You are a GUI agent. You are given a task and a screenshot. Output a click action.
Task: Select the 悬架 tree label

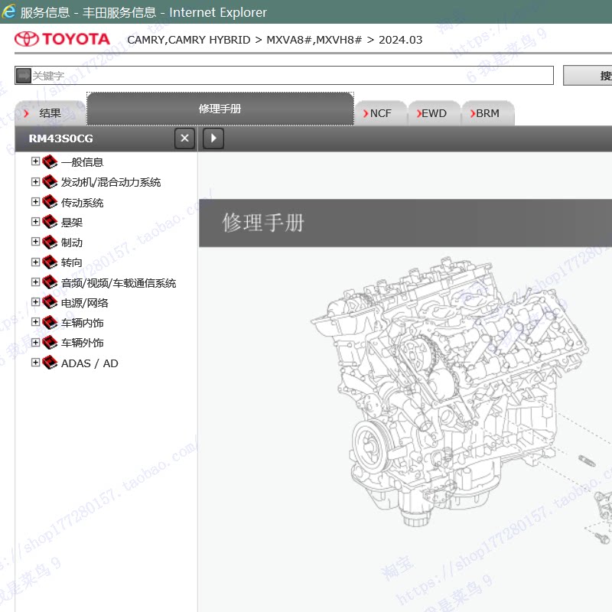tap(72, 223)
